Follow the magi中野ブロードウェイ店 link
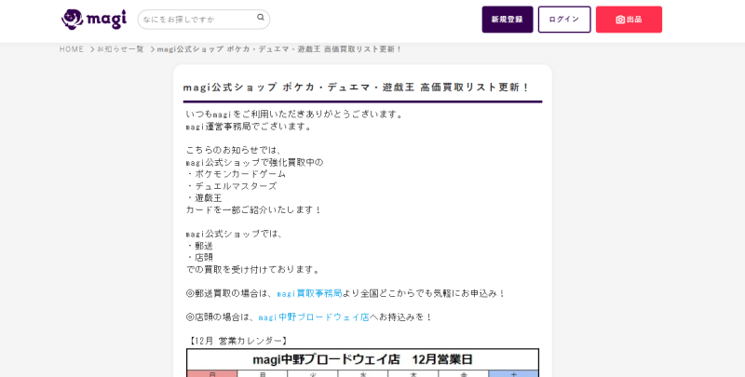745x377 pixels. click(x=314, y=317)
